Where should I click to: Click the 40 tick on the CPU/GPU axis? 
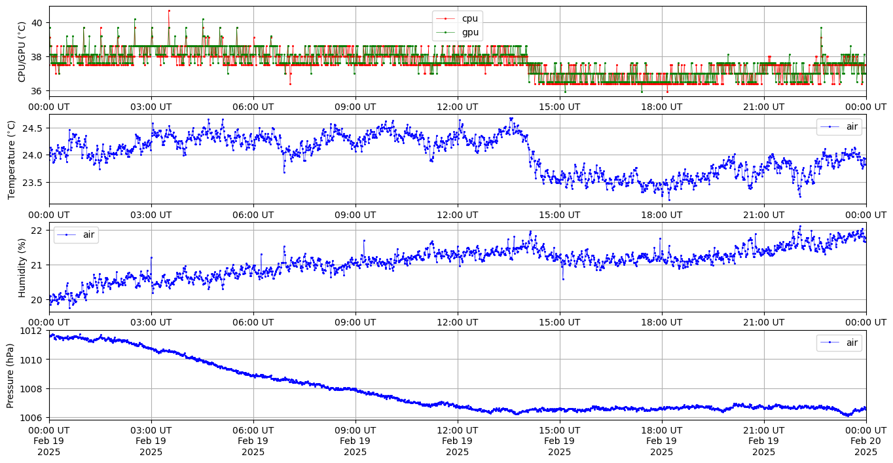click(37, 23)
